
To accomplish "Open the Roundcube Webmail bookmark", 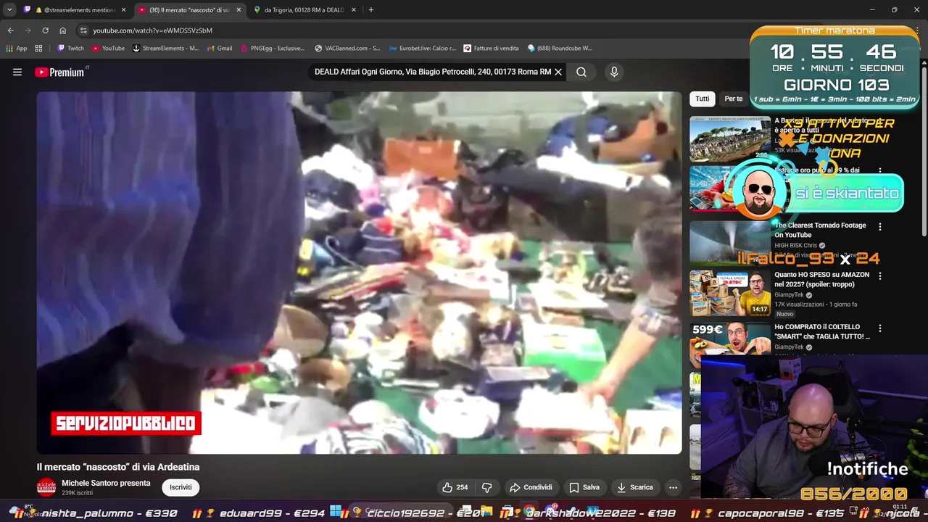I will point(560,49).
